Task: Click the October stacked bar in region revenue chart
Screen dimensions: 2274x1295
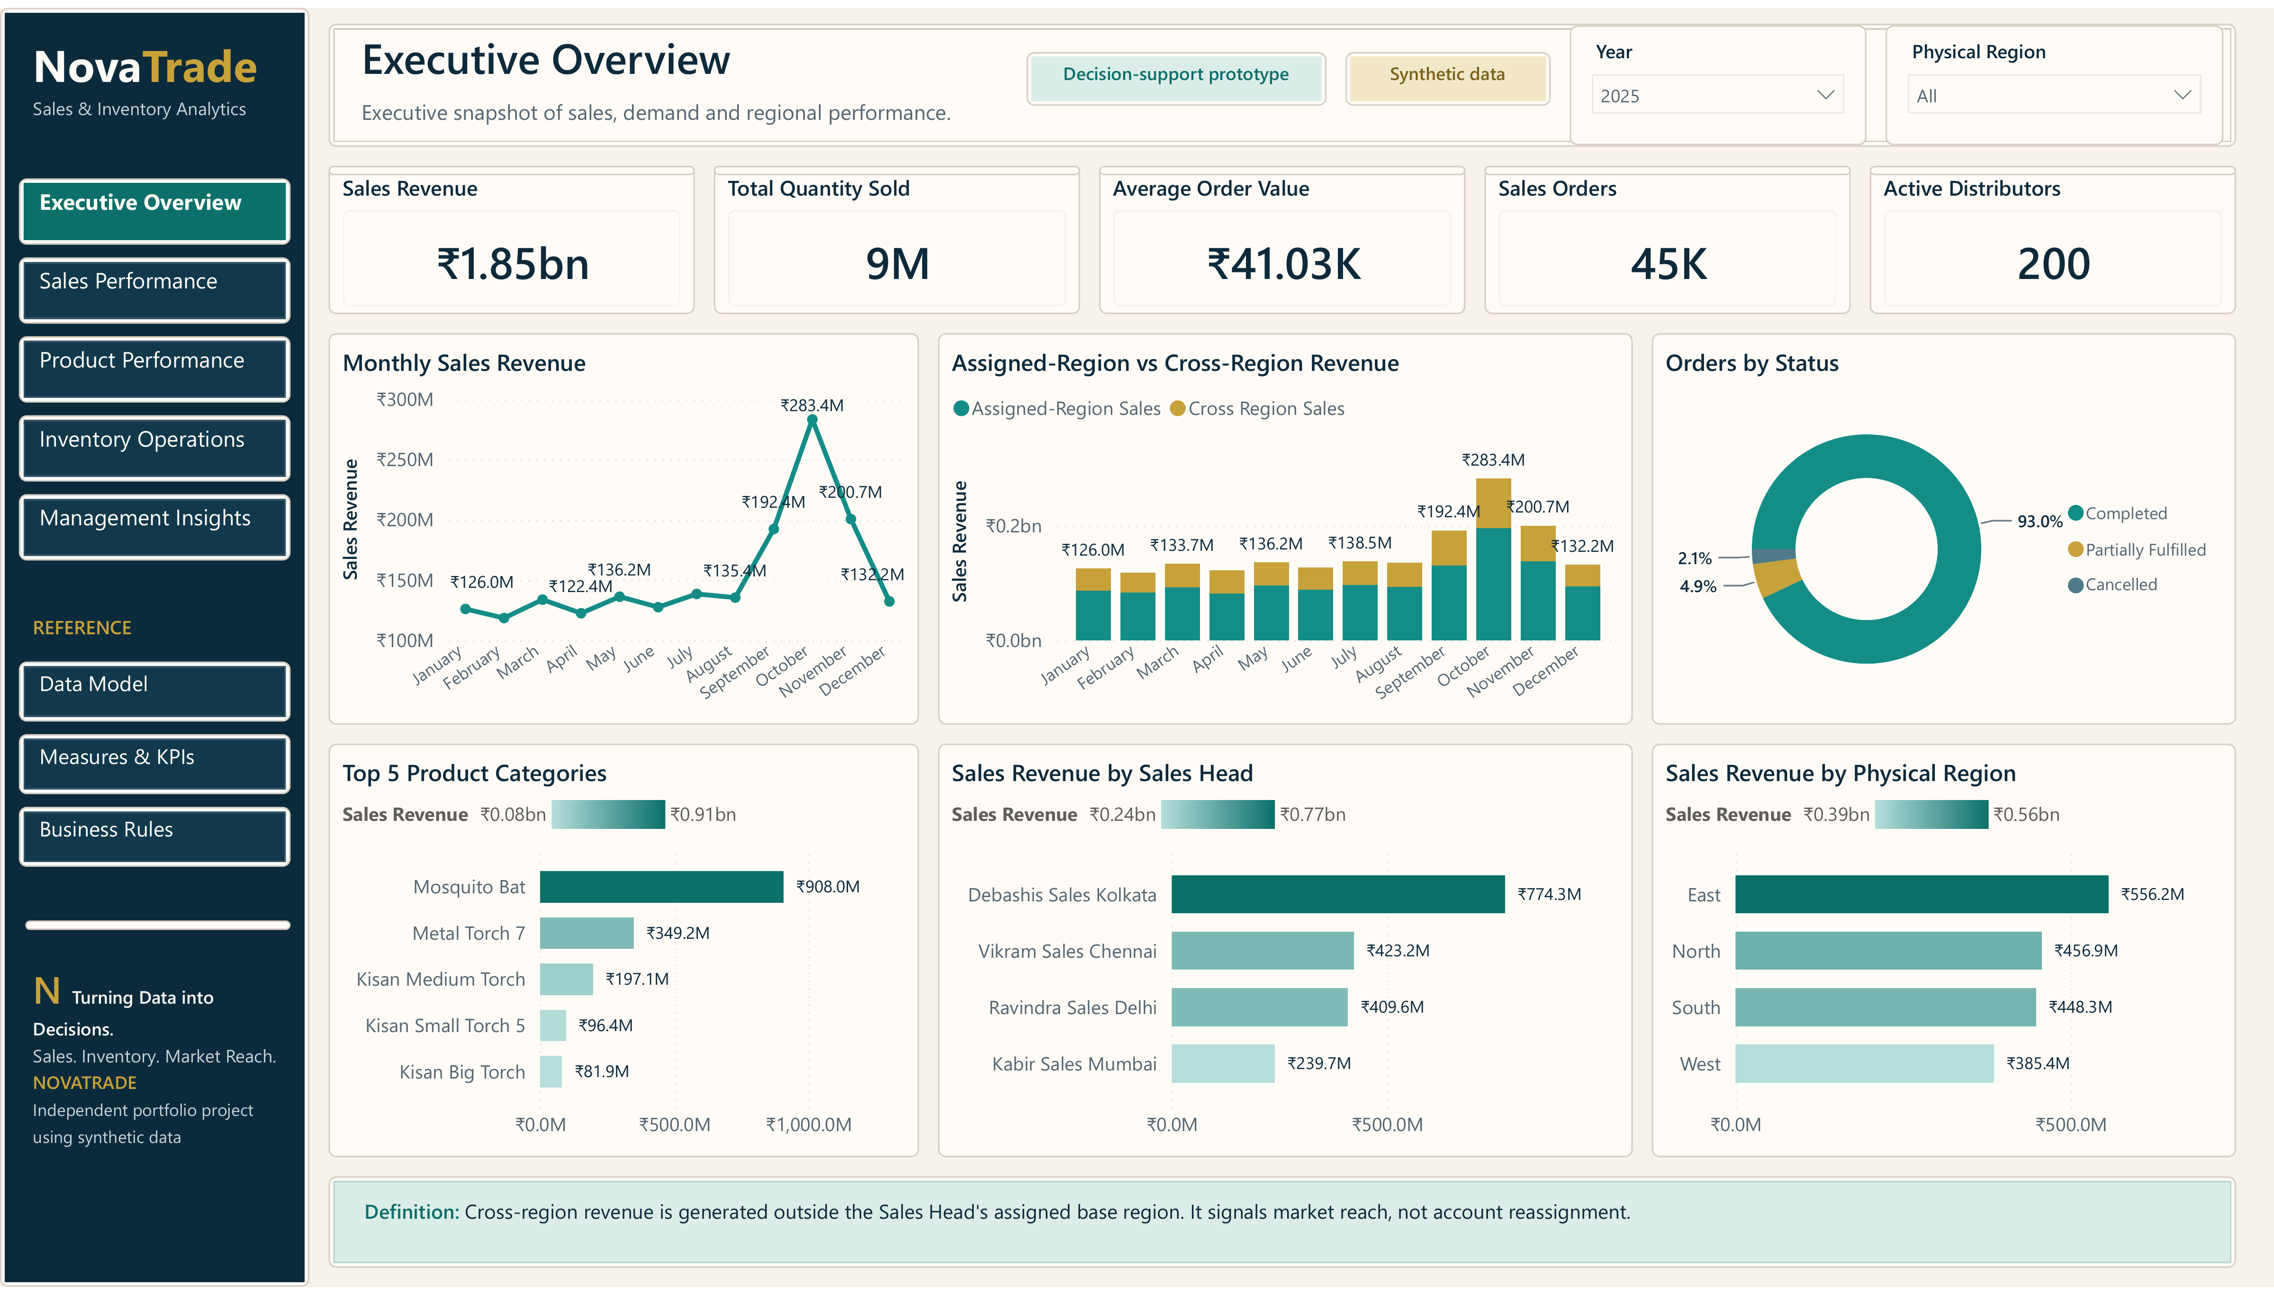Action: click(x=1493, y=559)
